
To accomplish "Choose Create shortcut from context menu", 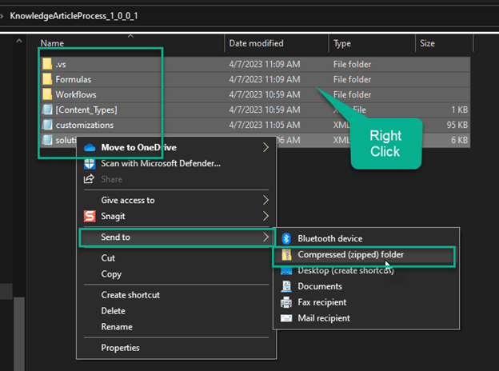I will click(x=130, y=295).
